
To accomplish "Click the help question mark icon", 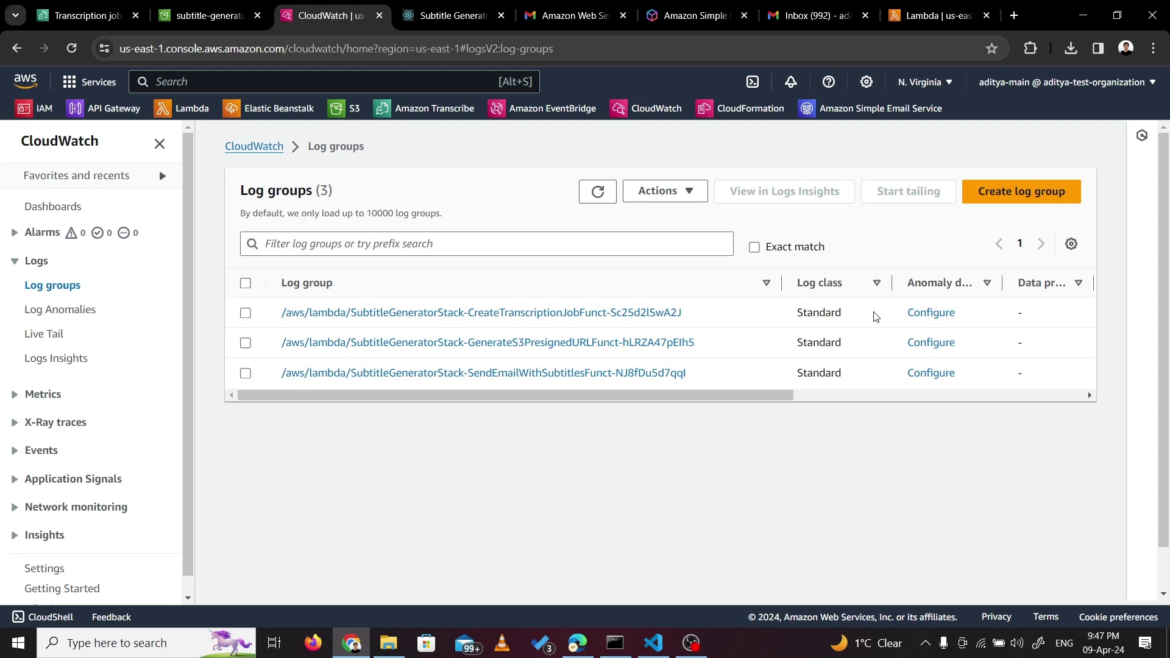I will 828,82.
